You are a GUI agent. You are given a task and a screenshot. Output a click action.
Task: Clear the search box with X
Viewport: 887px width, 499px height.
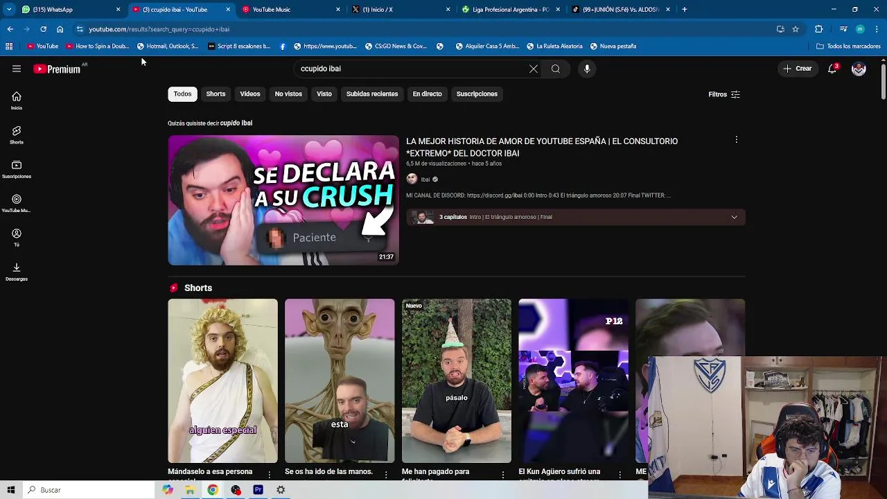tap(534, 69)
